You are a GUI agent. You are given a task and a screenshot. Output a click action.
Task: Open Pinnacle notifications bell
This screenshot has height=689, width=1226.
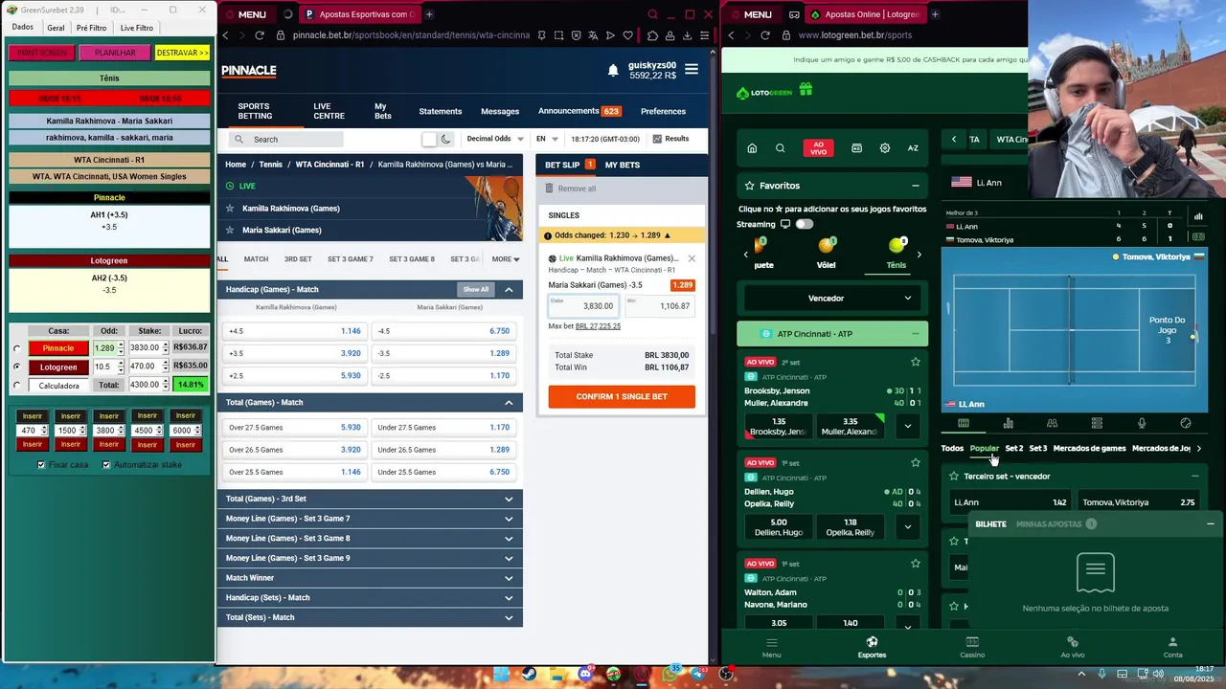click(x=613, y=70)
